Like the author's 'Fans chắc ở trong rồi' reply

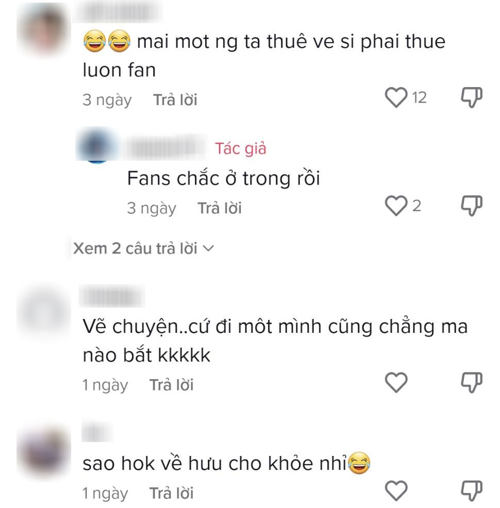click(x=396, y=206)
